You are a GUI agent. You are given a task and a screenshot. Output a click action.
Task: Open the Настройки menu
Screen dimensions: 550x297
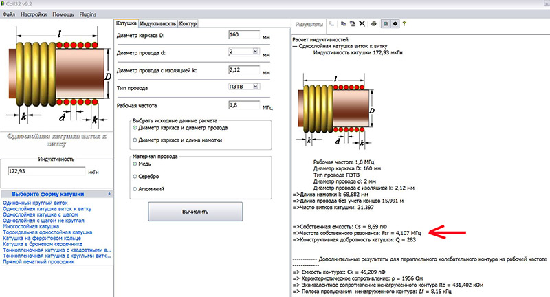[x=34, y=14]
